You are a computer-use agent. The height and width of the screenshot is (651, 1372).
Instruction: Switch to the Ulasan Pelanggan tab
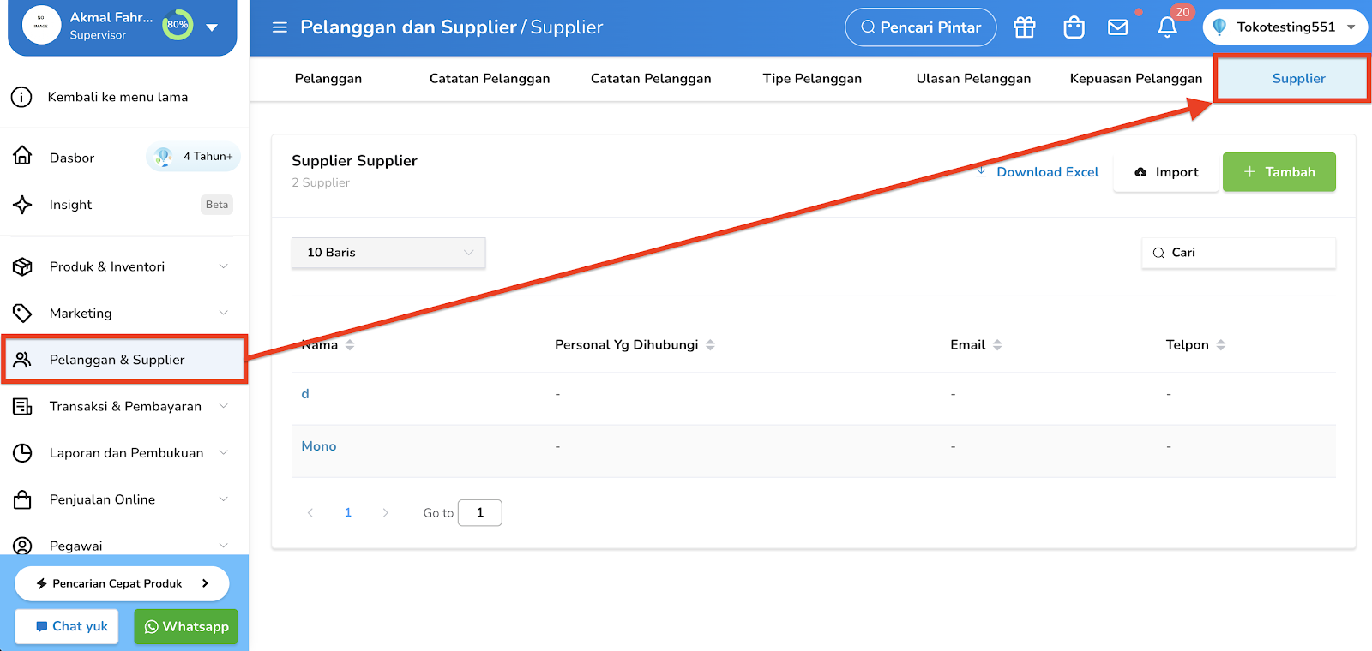(x=973, y=79)
